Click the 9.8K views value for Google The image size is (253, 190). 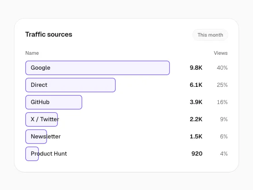point(196,68)
